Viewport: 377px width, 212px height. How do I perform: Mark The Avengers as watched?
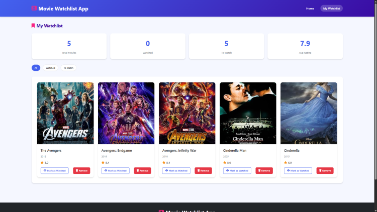click(55, 171)
